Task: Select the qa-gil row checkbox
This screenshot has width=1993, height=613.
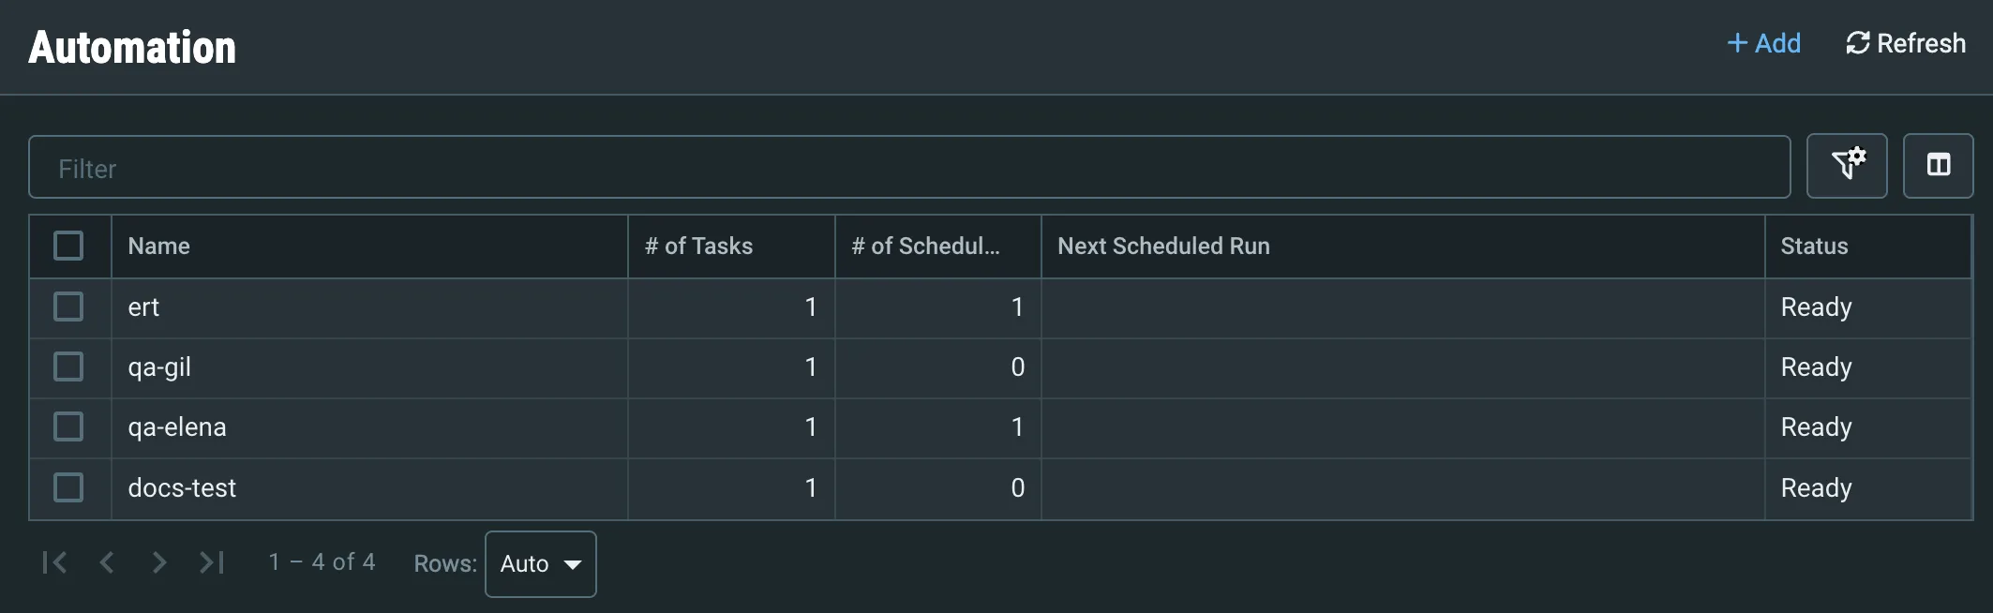Action: (68, 366)
